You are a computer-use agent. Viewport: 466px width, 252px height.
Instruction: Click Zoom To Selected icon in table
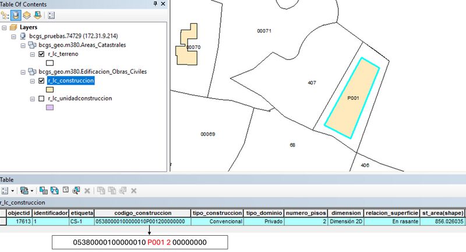point(76,190)
